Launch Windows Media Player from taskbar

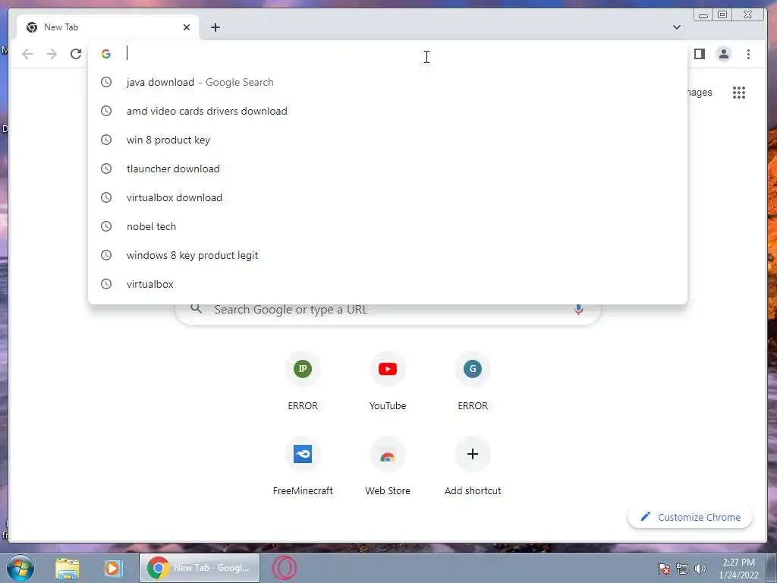pyautogui.click(x=112, y=568)
